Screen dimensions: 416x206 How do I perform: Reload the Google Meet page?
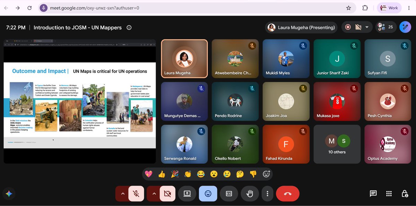[x=29, y=8]
